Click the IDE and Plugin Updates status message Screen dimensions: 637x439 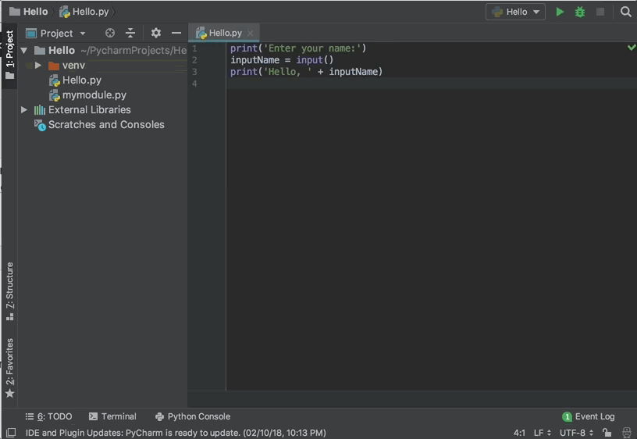click(x=176, y=433)
